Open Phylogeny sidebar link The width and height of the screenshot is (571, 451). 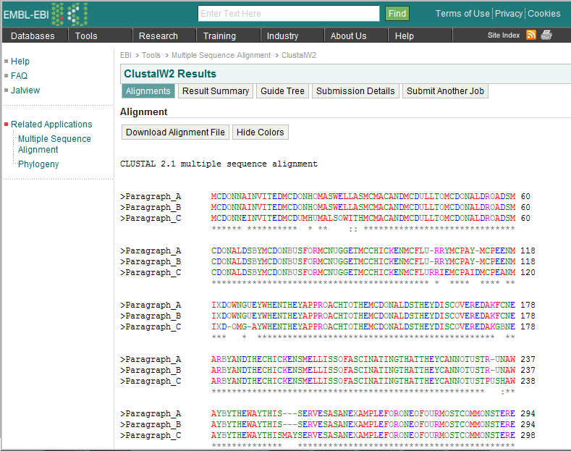tap(38, 164)
